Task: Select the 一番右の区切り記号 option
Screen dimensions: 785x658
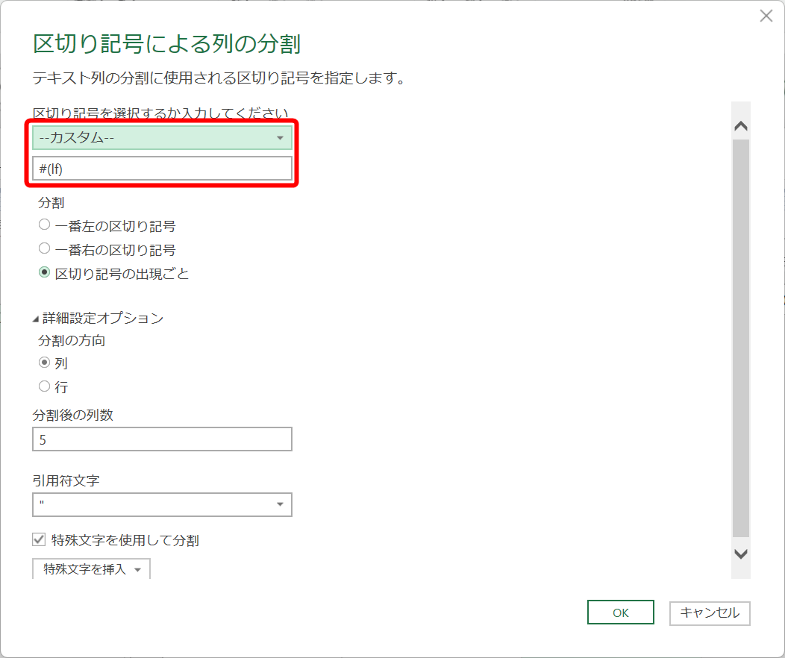Action: point(43,249)
